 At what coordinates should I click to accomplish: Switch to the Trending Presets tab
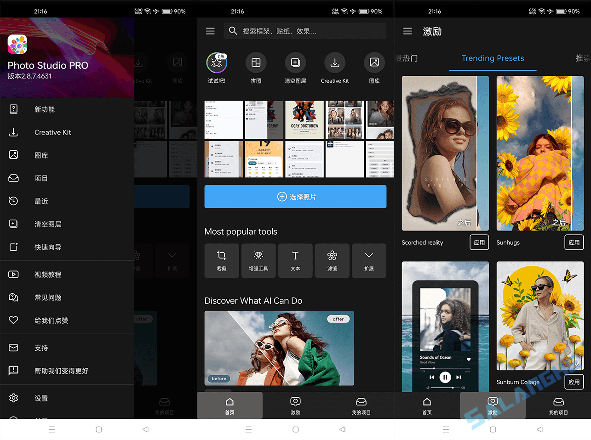(493, 58)
